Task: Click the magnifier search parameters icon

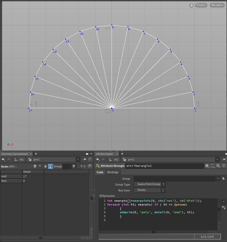Action: [x=218, y=166]
